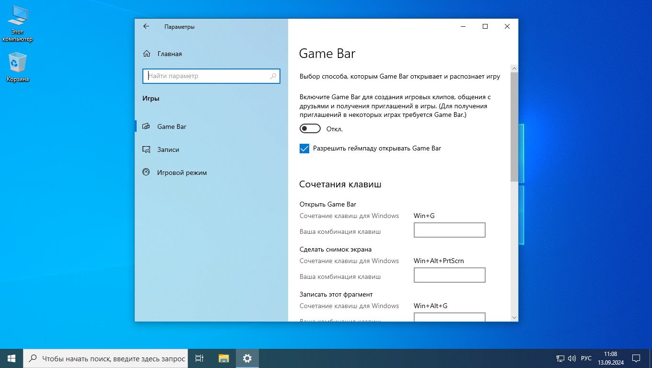This screenshot has width=652, height=368.
Task: Open Игровой режим section
Action: coord(182,172)
